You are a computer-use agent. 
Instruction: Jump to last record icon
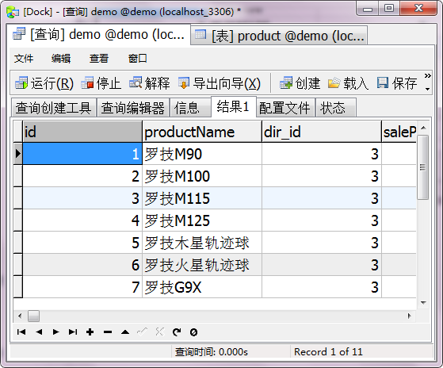[x=73, y=332]
